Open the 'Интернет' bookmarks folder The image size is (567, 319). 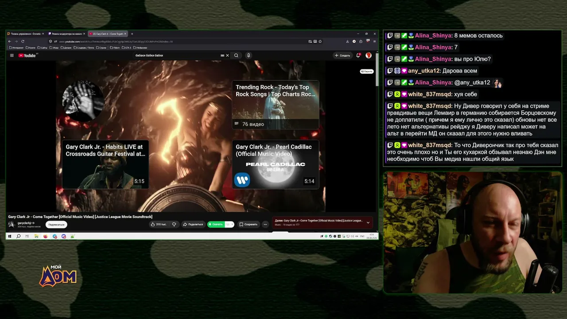pyautogui.click(x=16, y=47)
